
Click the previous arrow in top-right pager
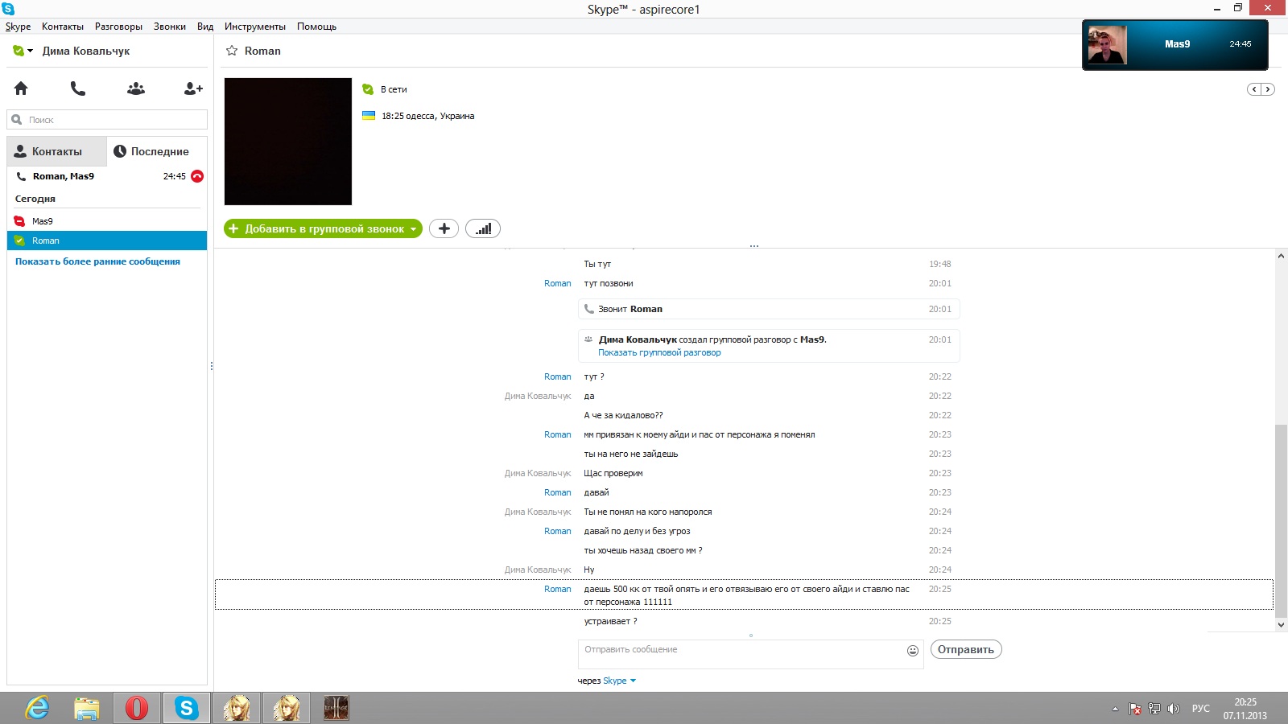(x=1254, y=89)
